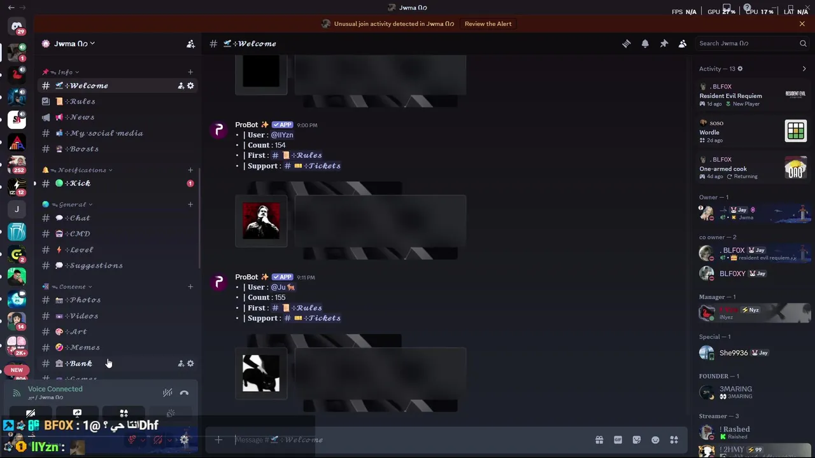The width and height of the screenshot is (815, 458).
Task: Open the GIF picker
Action: point(618,440)
